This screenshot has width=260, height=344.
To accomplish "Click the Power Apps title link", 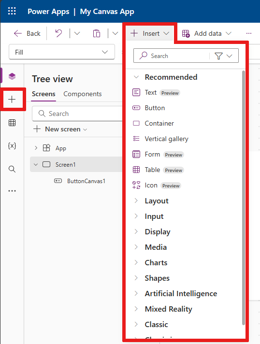I will point(48,12).
